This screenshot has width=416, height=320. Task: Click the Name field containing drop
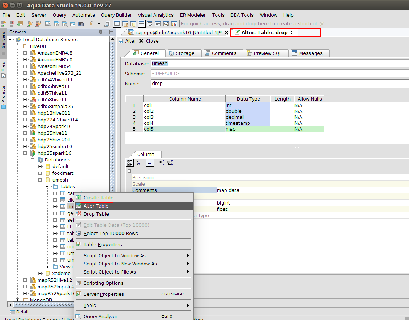(x=280, y=84)
